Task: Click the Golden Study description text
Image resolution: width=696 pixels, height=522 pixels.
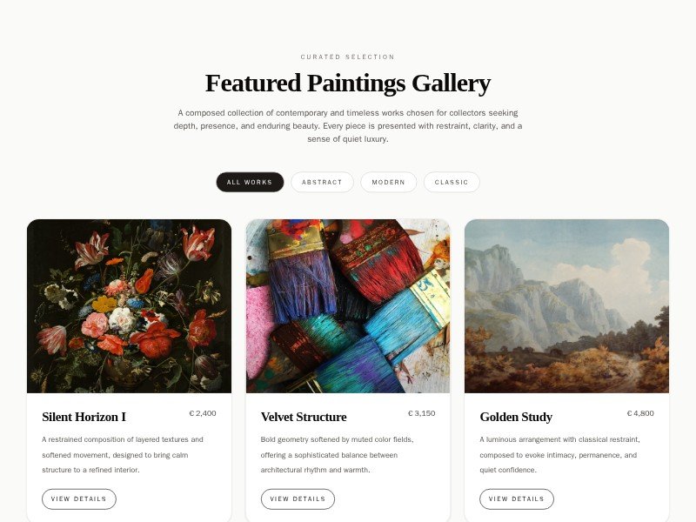Action: (x=559, y=454)
